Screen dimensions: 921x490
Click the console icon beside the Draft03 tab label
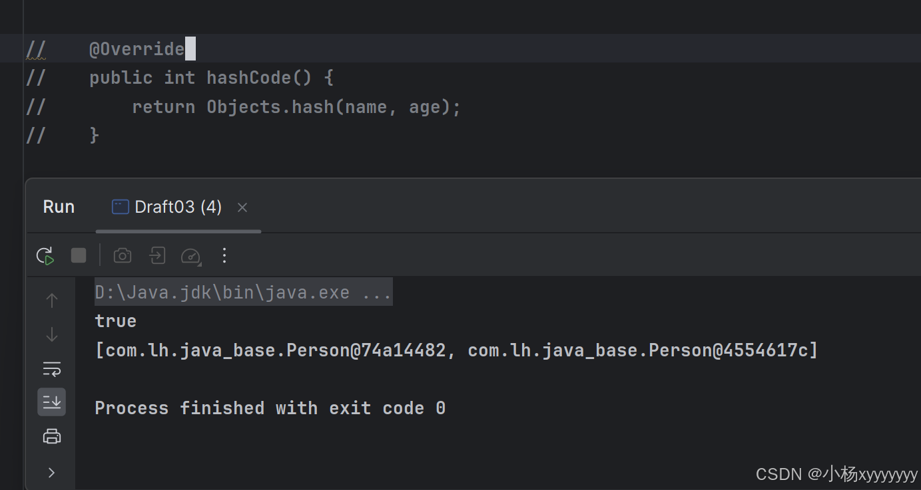(x=120, y=207)
